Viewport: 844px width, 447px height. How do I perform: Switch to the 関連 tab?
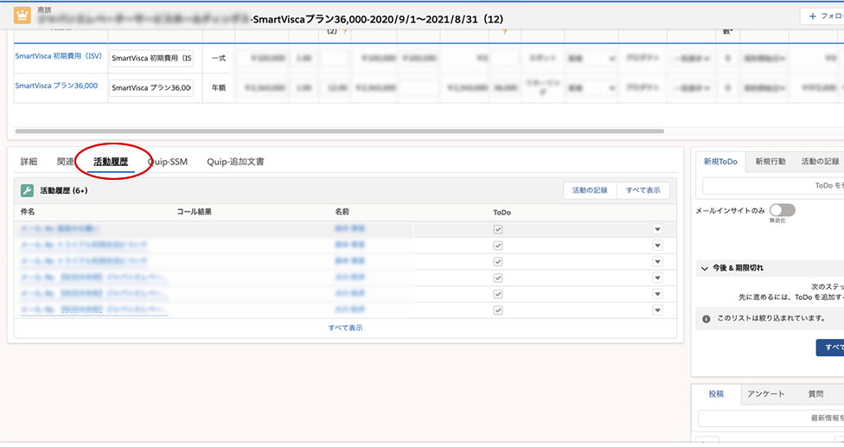point(66,162)
